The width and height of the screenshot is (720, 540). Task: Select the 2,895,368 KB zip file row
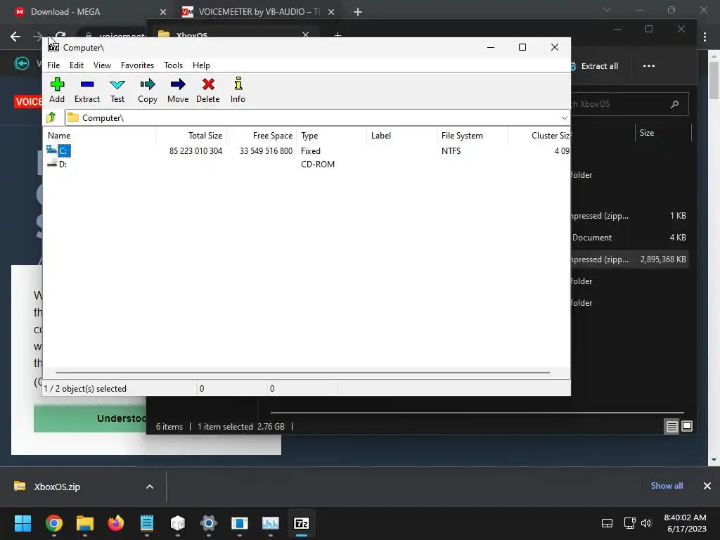[x=629, y=259]
